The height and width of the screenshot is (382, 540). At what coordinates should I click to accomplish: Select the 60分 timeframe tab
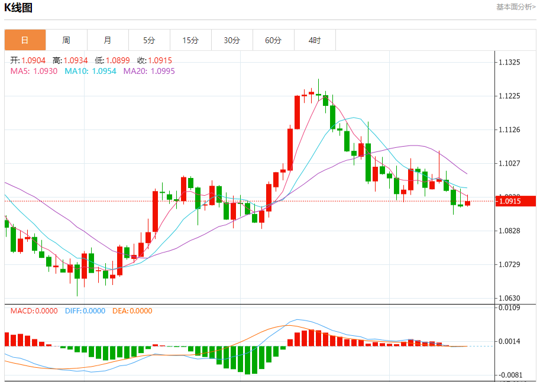tap(273, 40)
